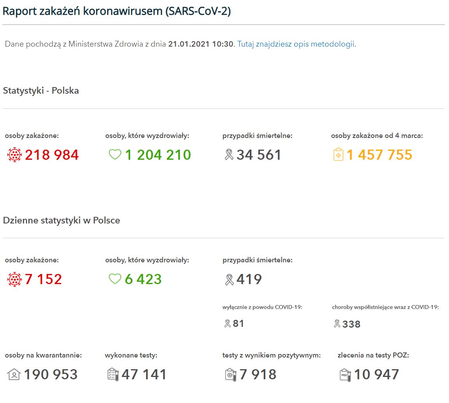449x403 pixels.
Task: Click the 'Statystyki - Polska' section header
Action: (41, 91)
